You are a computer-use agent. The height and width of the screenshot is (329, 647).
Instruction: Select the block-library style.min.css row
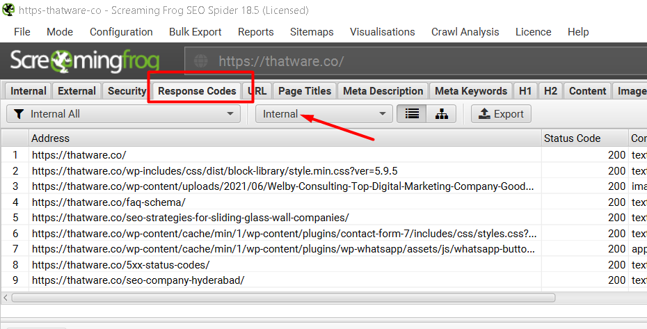click(x=285, y=171)
